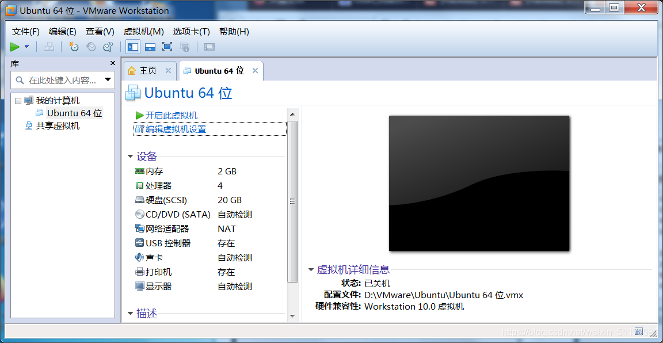Switch to the 主页 tab
Screen dimensions: 663x343
148,71
